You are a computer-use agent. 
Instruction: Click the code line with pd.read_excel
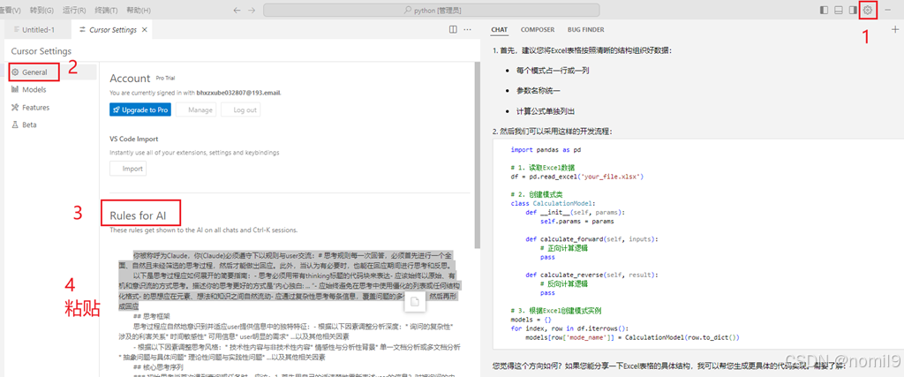pyautogui.click(x=577, y=177)
